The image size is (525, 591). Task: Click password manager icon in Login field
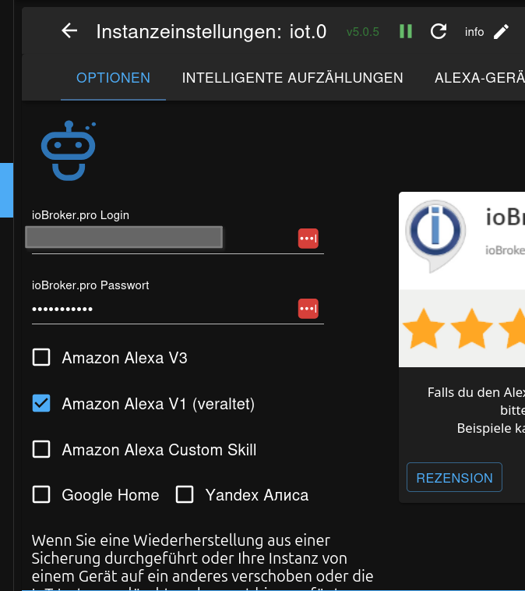pyautogui.click(x=308, y=239)
